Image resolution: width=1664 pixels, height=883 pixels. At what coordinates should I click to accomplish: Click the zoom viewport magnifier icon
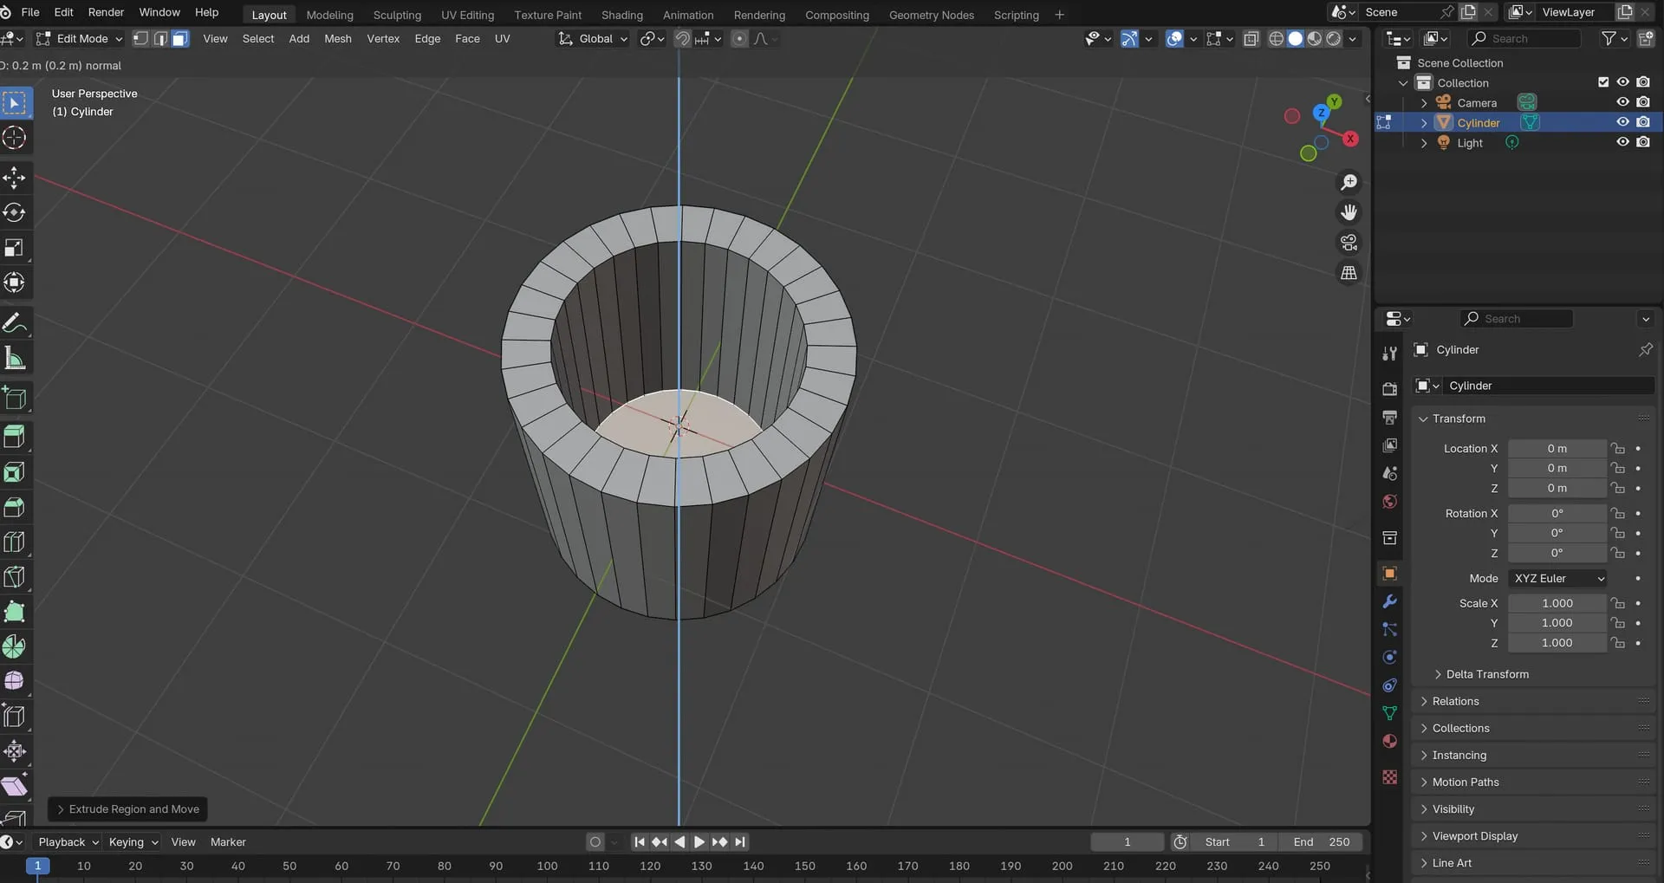(x=1349, y=182)
